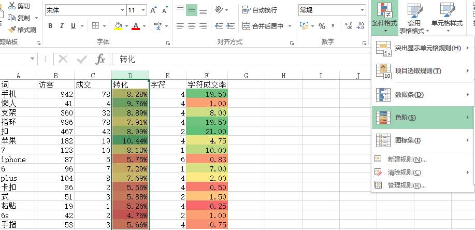Click the formula bar cancel X
This screenshot has height=230, width=475.
63,59
